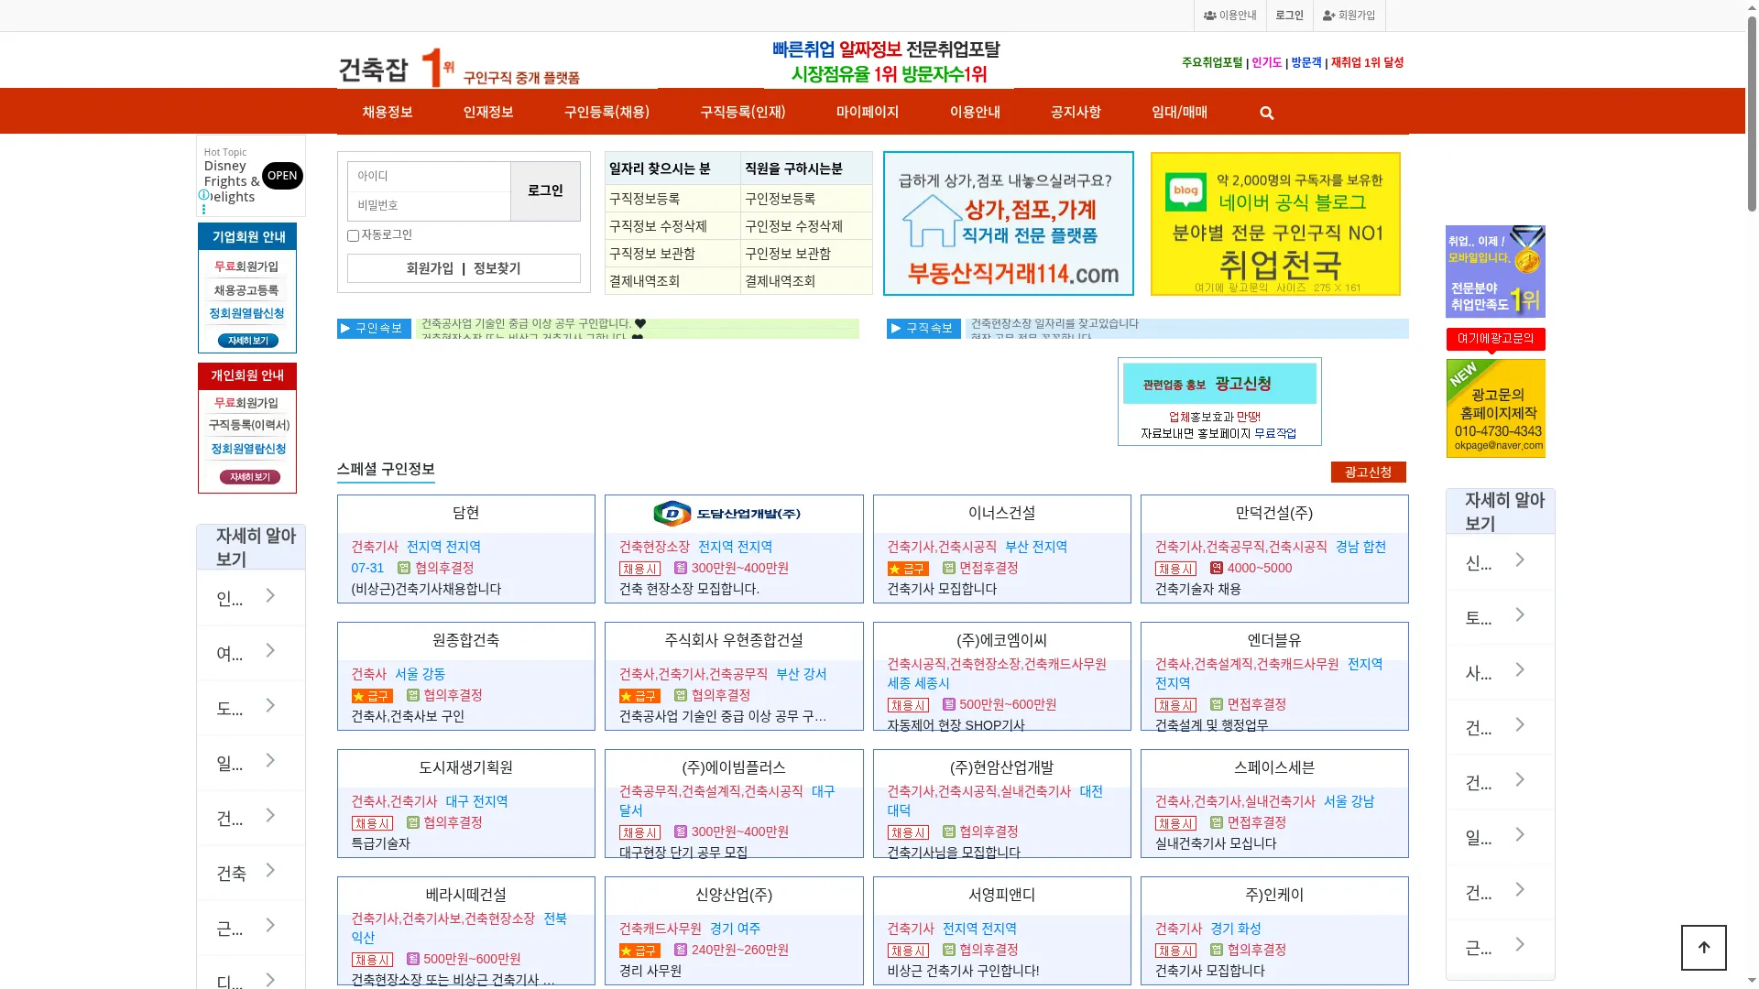Click the gold medal icon in right banner

[x=1527, y=250]
